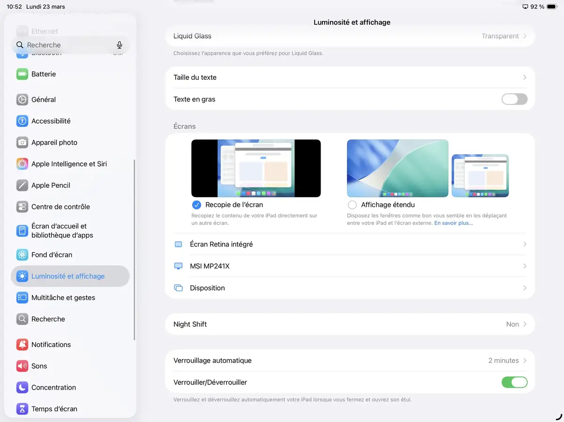Tap the microphone icon in search bar

click(x=119, y=45)
